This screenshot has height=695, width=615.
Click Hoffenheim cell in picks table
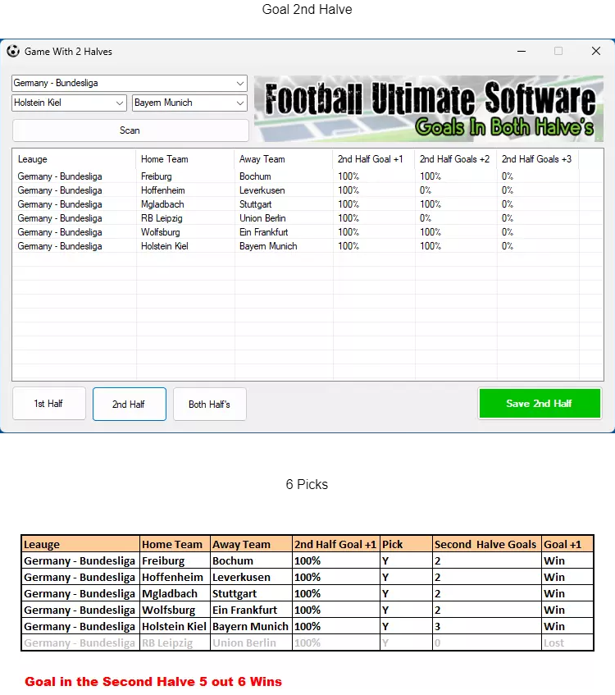tap(175, 577)
